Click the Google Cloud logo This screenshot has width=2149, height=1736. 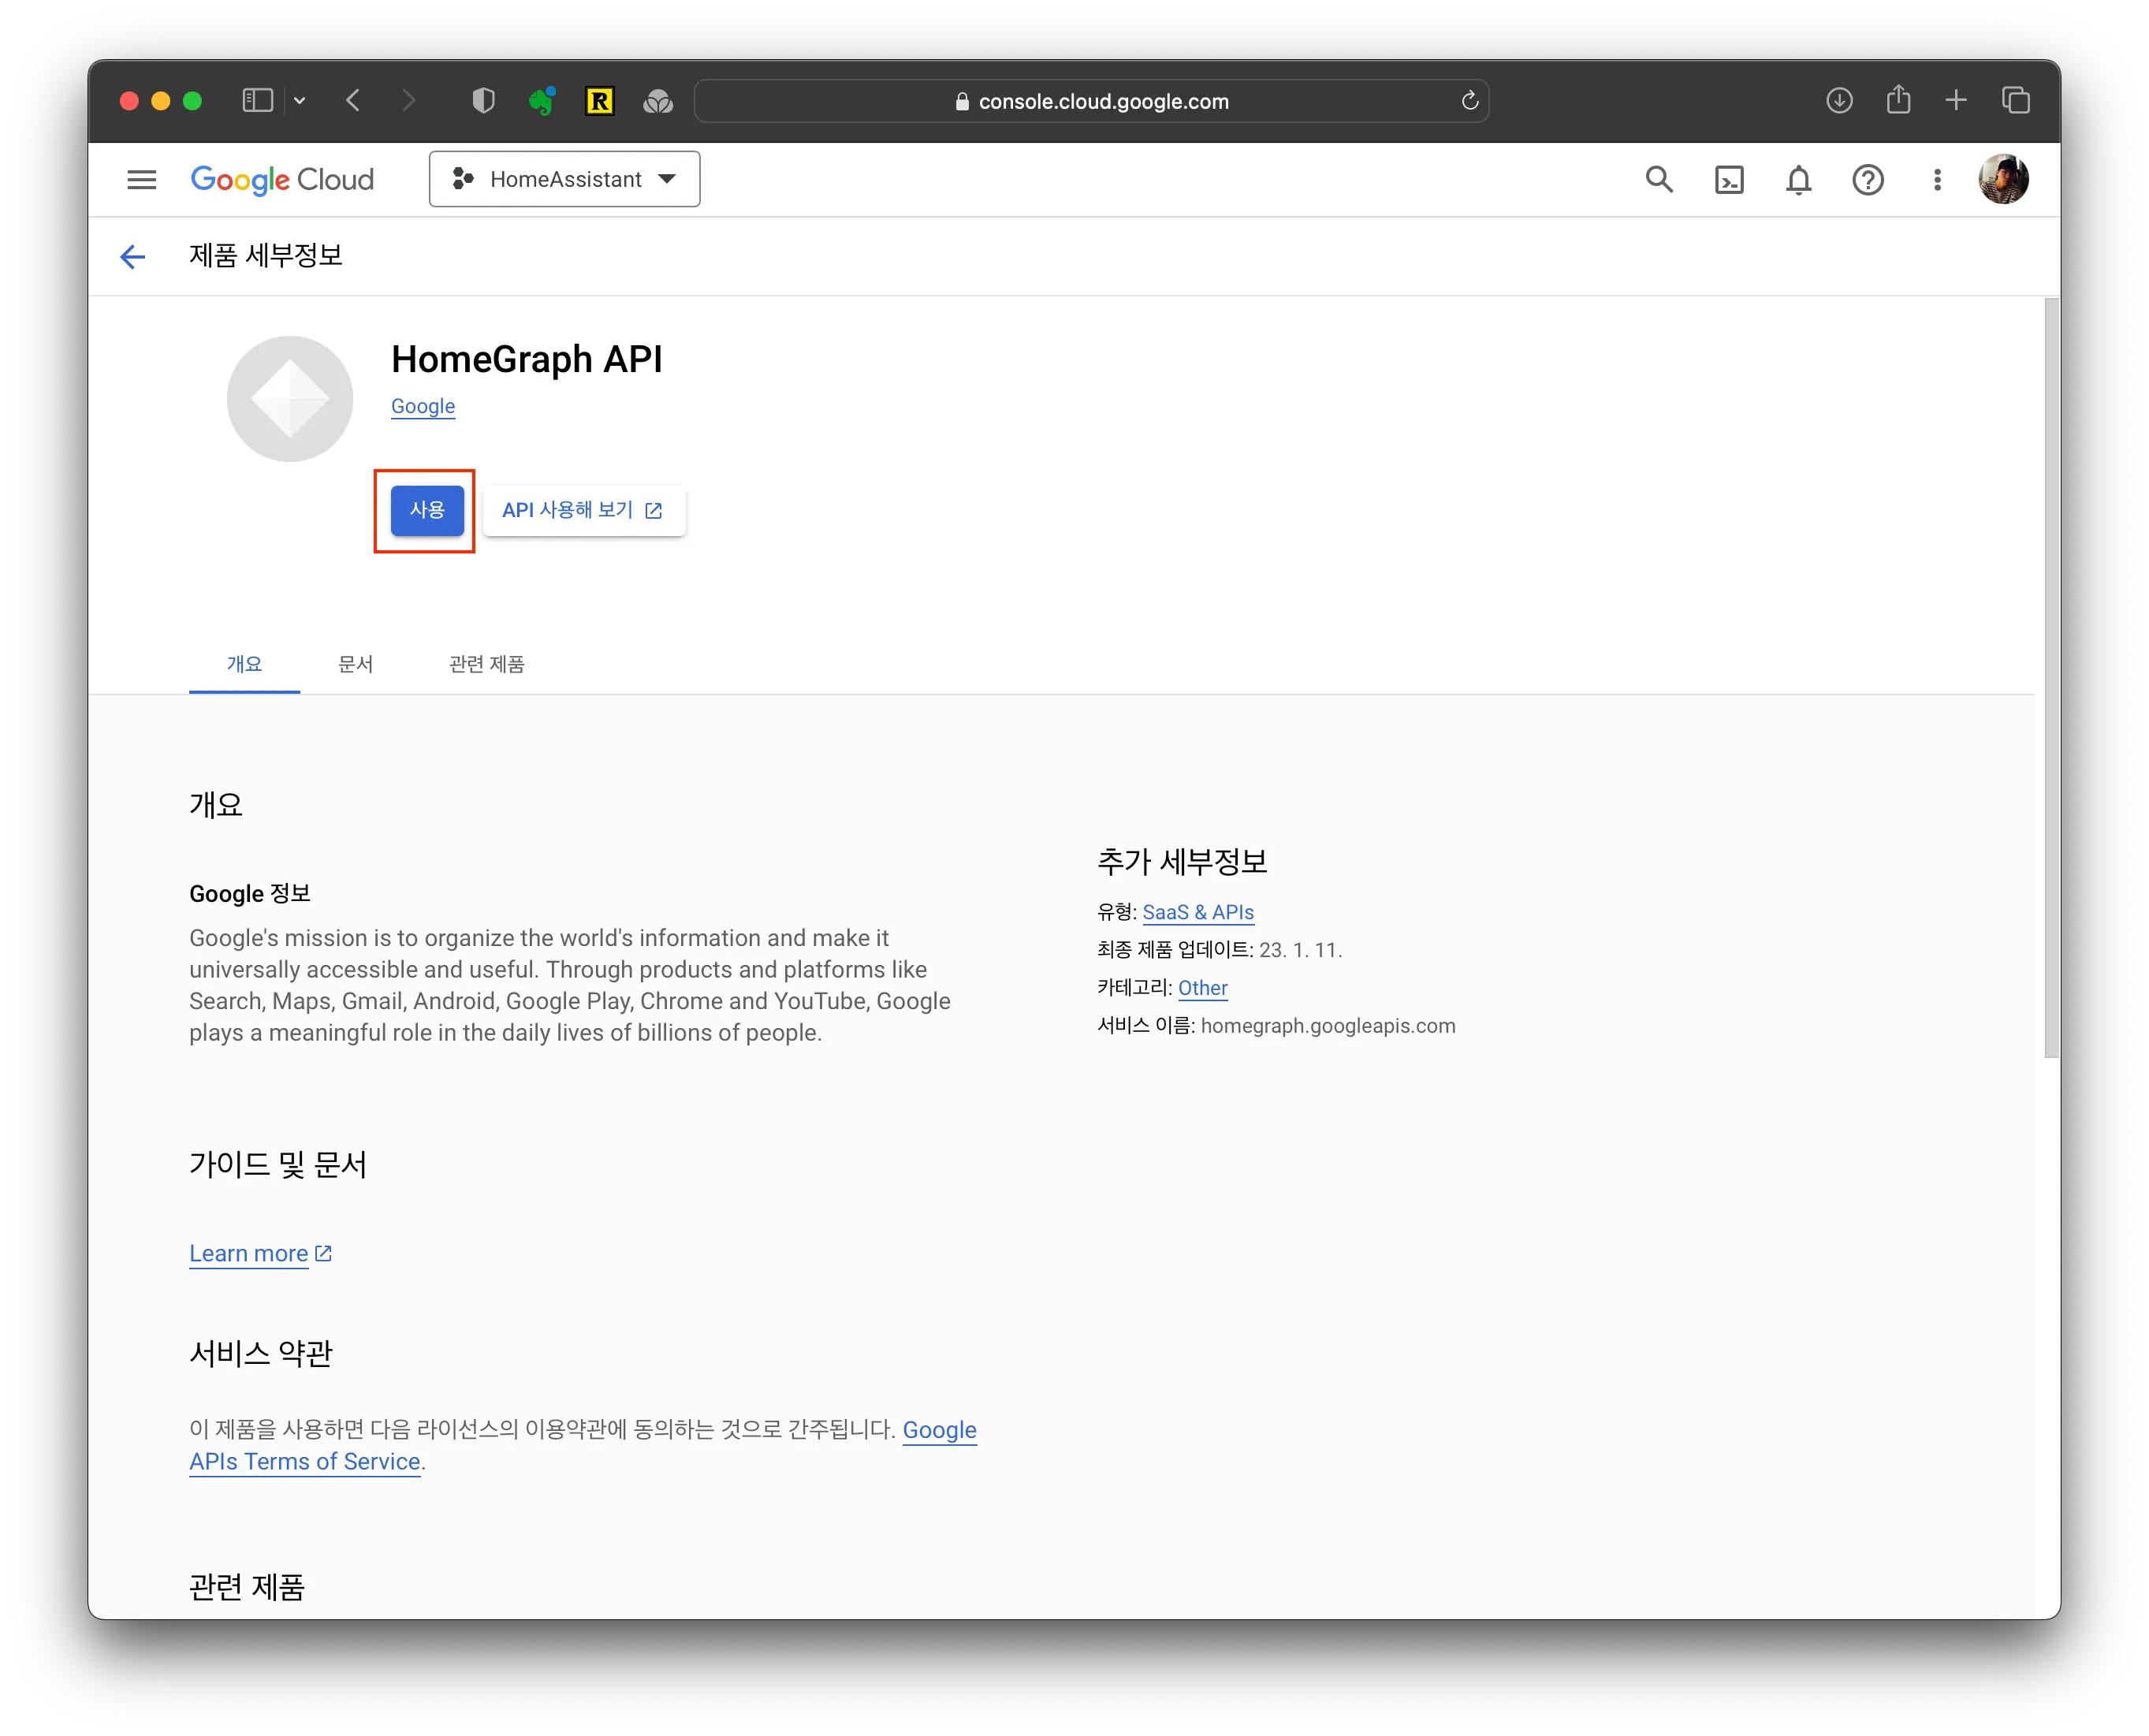(282, 180)
